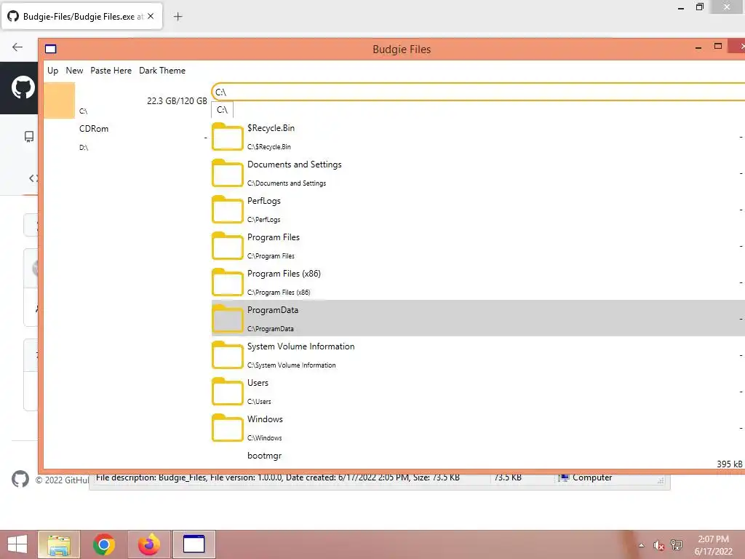745x559 pixels.
Task: Open the Documents and Settings folder icon
Action: (x=228, y=173)
